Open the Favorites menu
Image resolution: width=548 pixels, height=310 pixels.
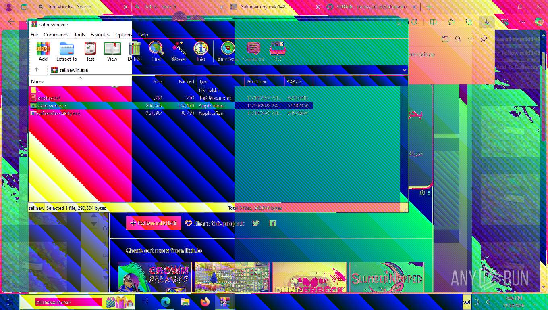pos(100,35)
